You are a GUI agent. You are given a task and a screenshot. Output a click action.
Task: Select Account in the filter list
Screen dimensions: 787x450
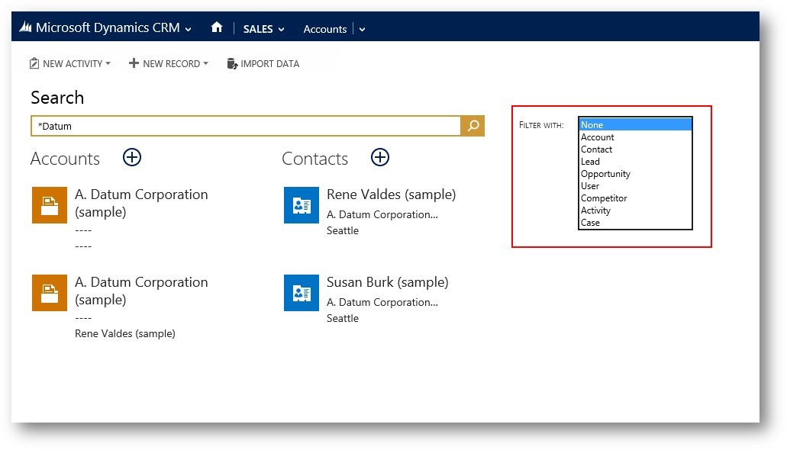tap(635, 137)
